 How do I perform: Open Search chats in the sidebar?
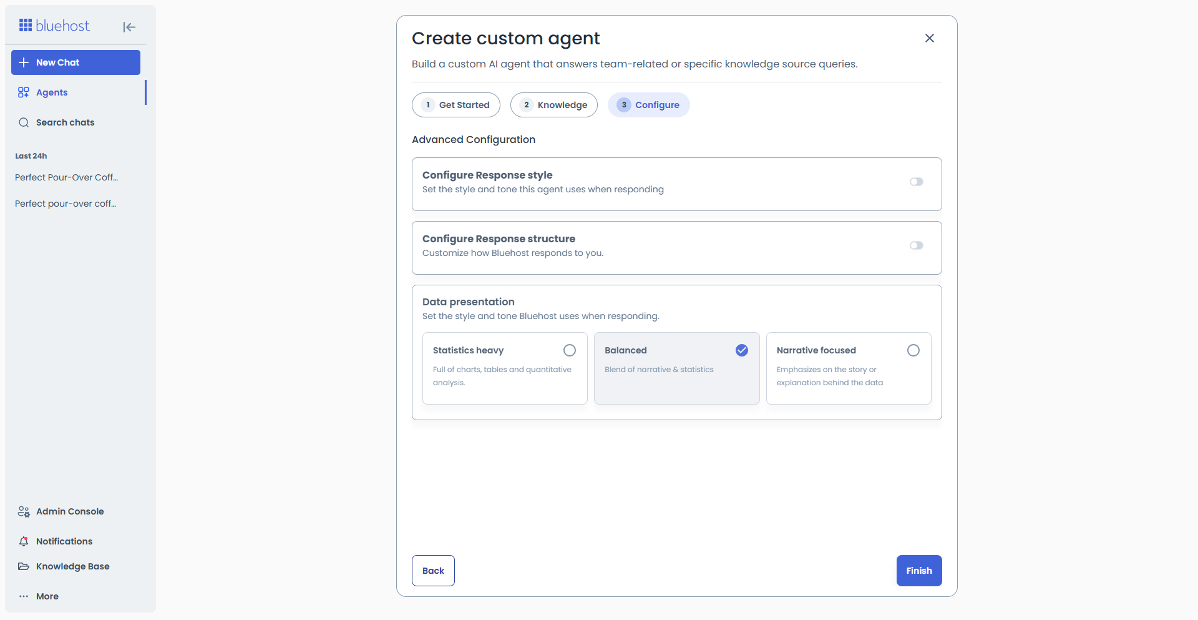click(66, 122)
